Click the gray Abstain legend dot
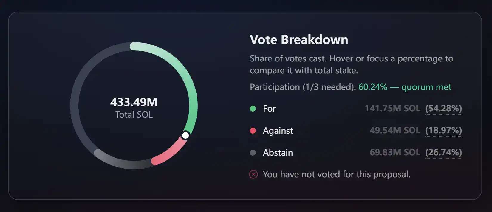 (x=253, y=153)
